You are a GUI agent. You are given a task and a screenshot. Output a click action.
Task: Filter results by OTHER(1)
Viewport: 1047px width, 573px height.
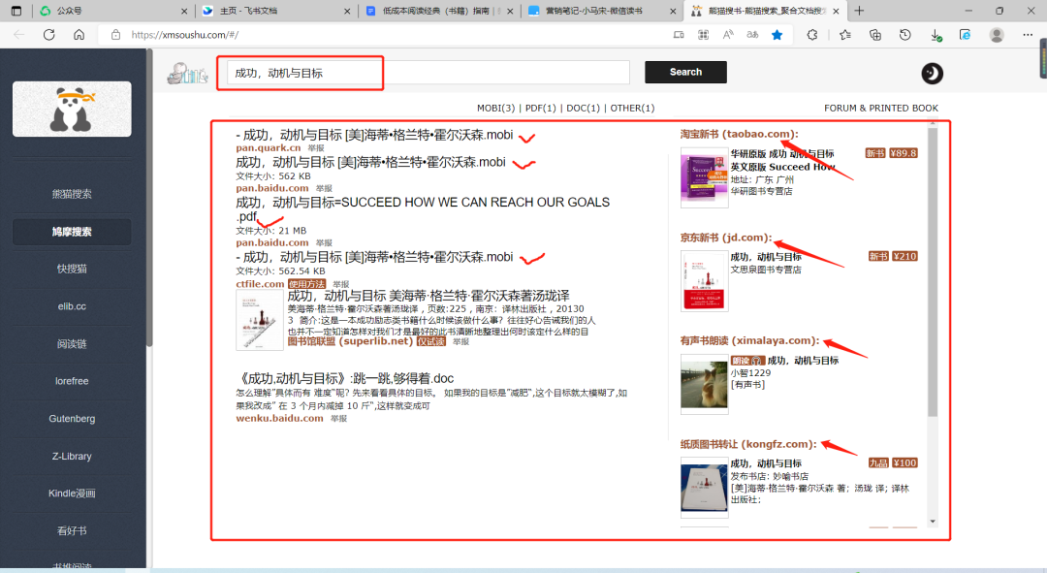click(x=632, y=109)
